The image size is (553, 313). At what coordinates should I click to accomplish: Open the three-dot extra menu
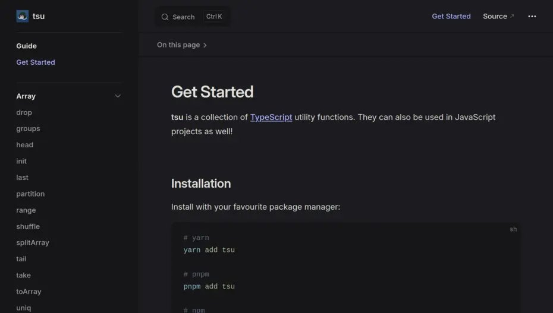pos(532,17)
